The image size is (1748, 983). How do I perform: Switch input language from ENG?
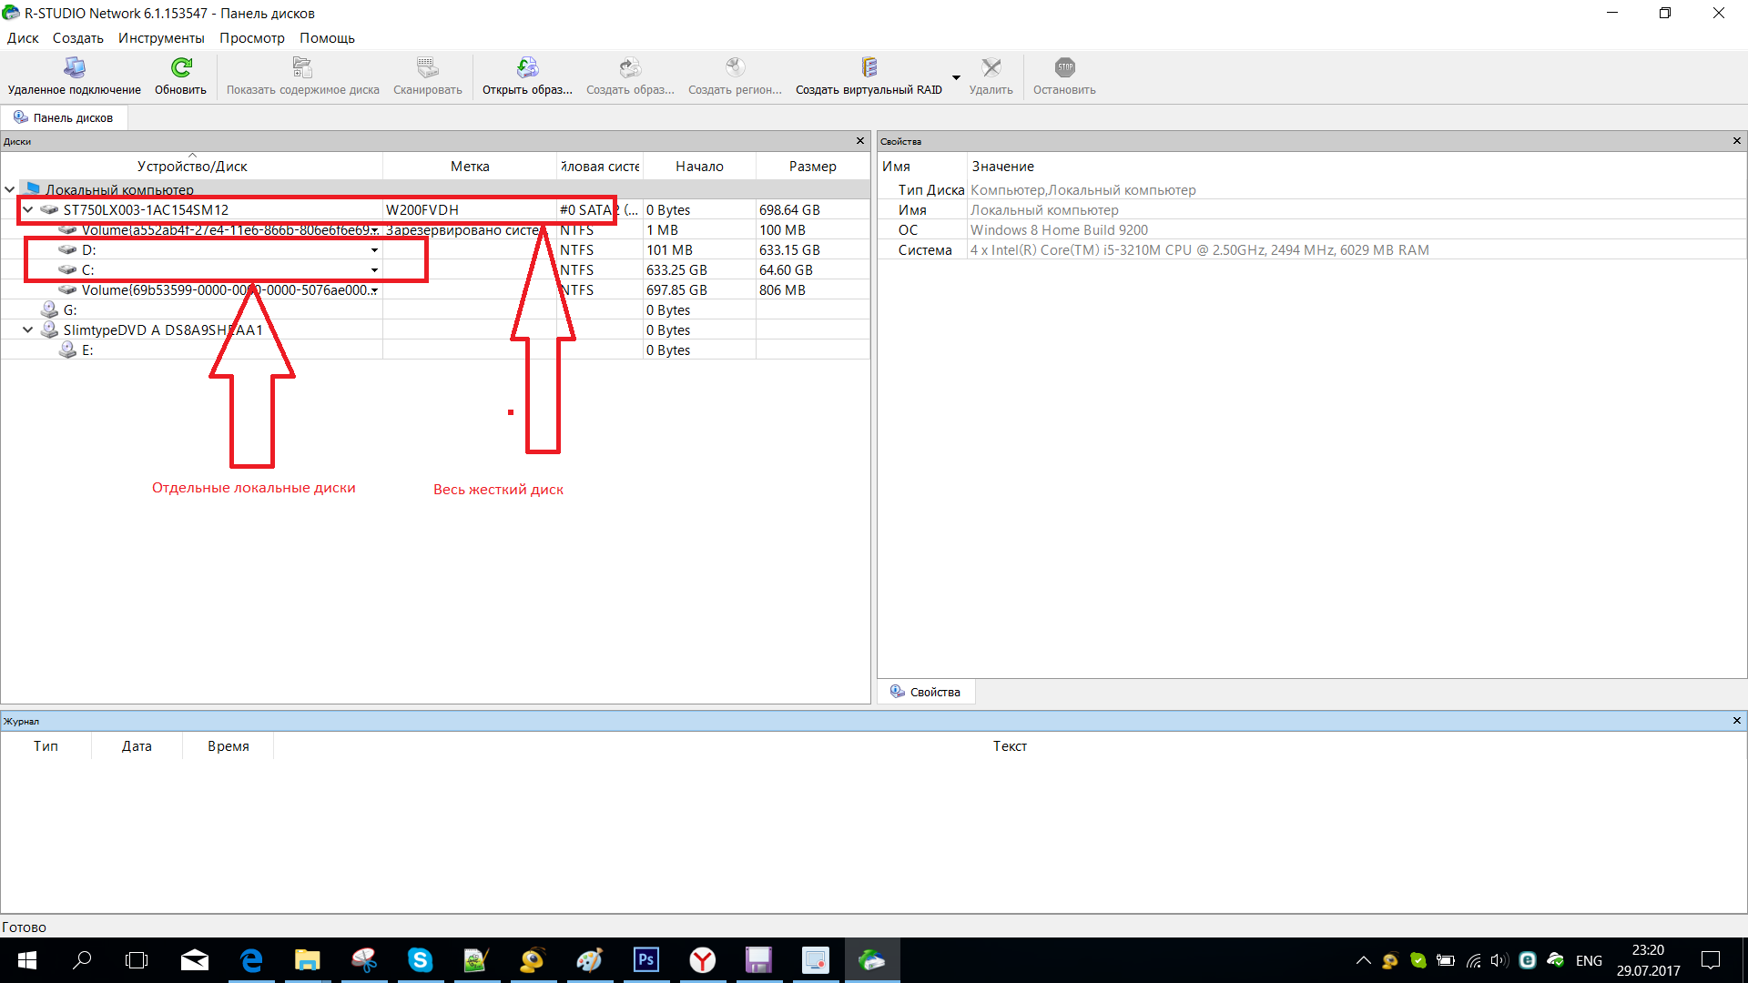[1589, 960]
